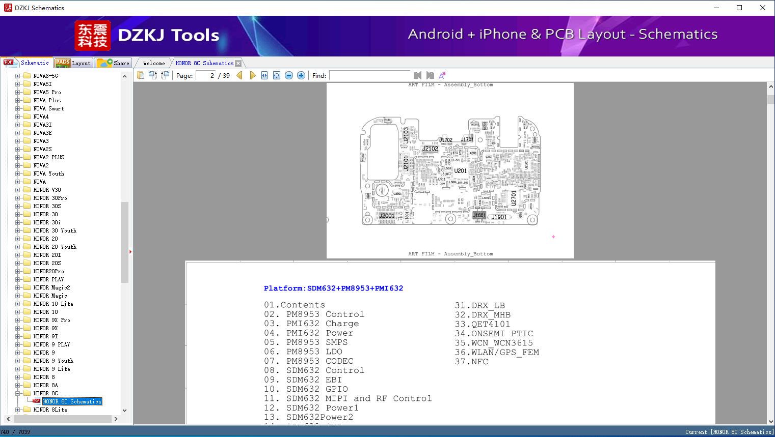Go to next page arrow
Image resolution: width=775 pixels, height=437 pixels.
252,75
